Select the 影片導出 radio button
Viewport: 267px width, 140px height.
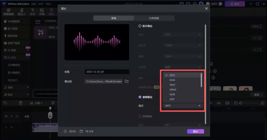140,26
